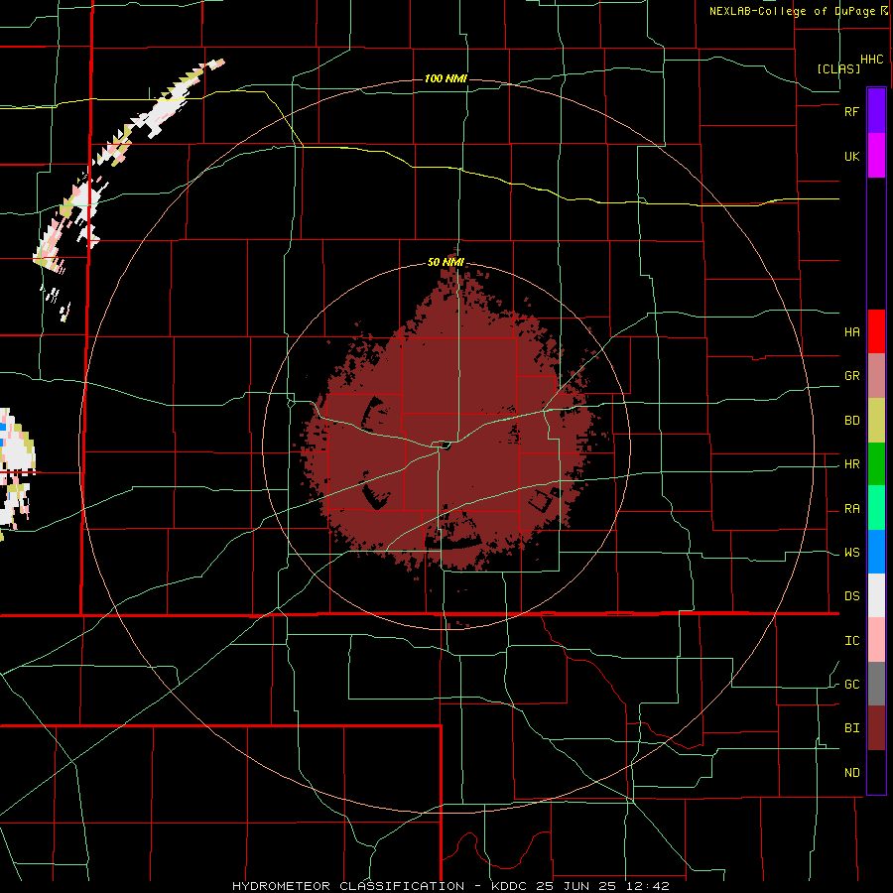Click the BD yellow-tan legend swatch
893x893 pixels.
pyautogui.click(x=876, y=420)
